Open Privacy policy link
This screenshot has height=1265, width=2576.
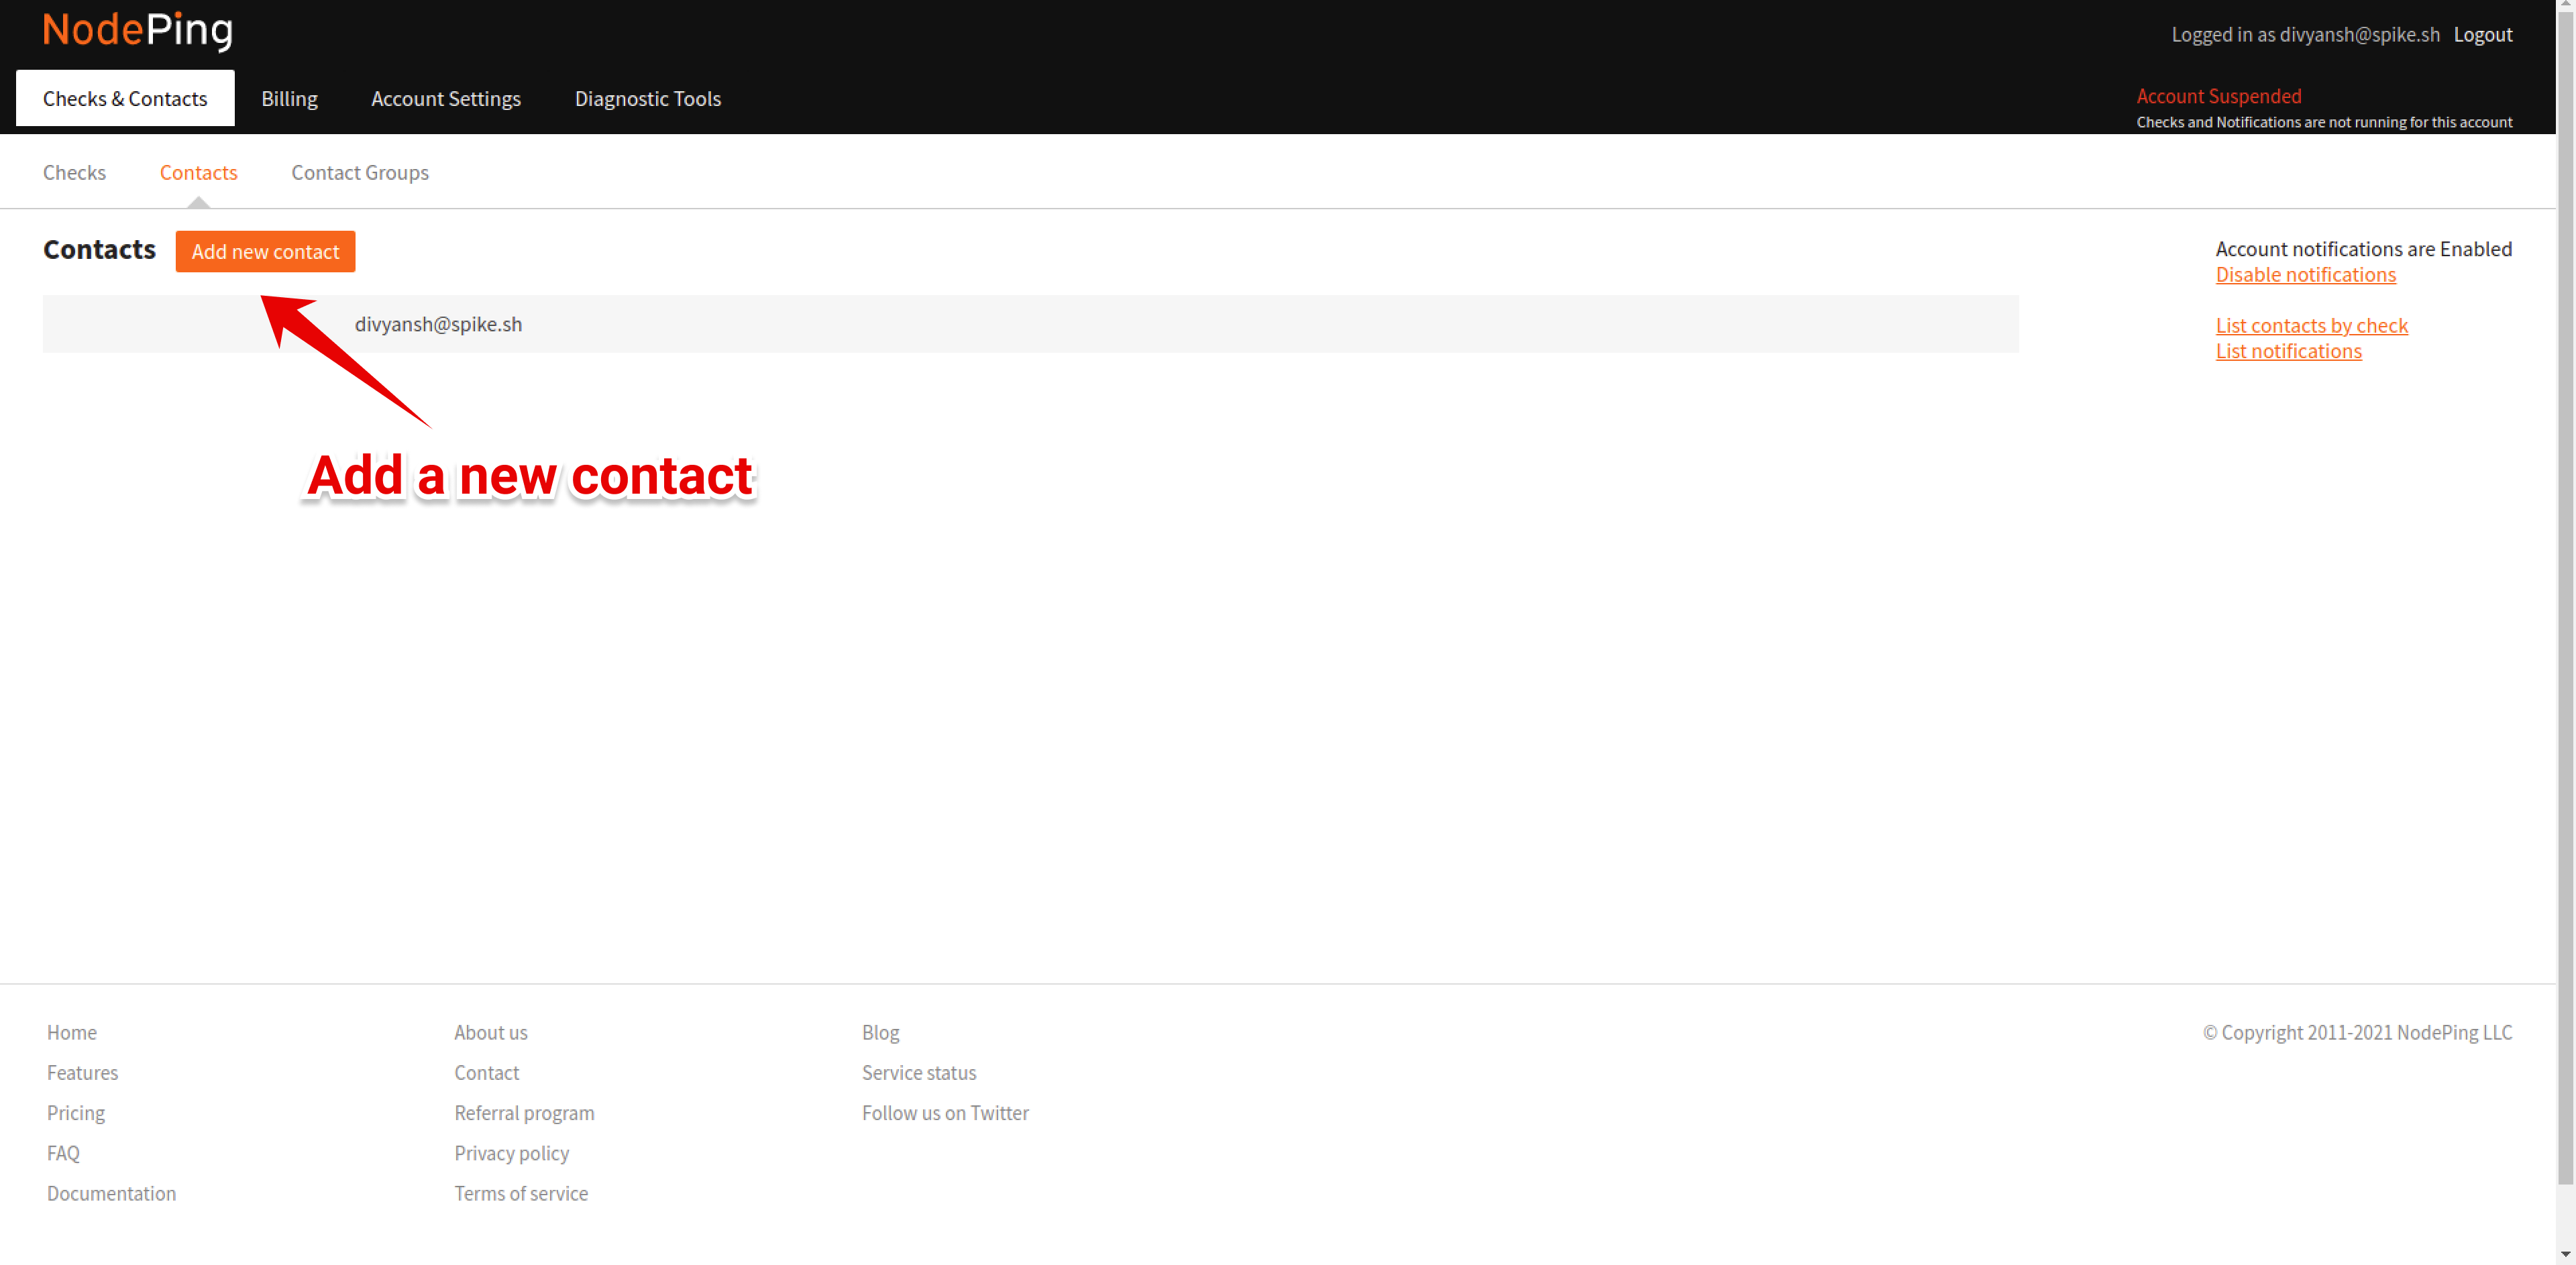(512, 1153)
